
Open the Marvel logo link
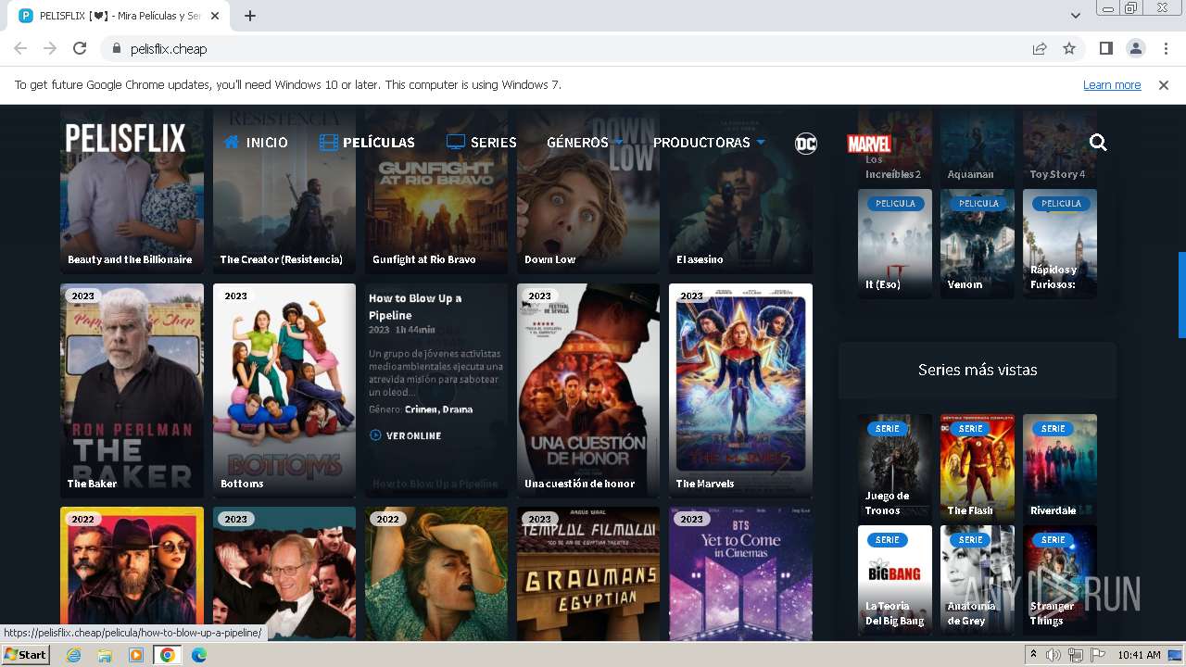tap(869, 144)
